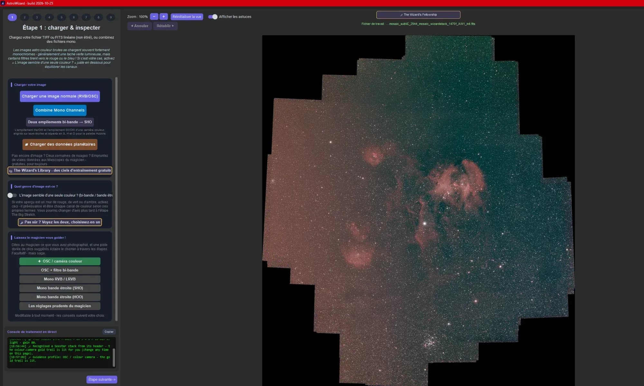Go to step 2 circle
644x386 pixels.
pyautogui.click(x=24, y=17)
